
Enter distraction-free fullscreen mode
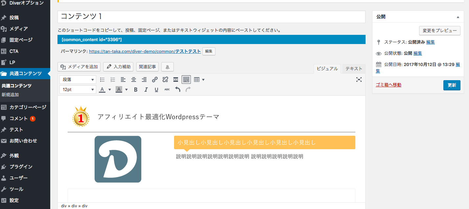359,80
